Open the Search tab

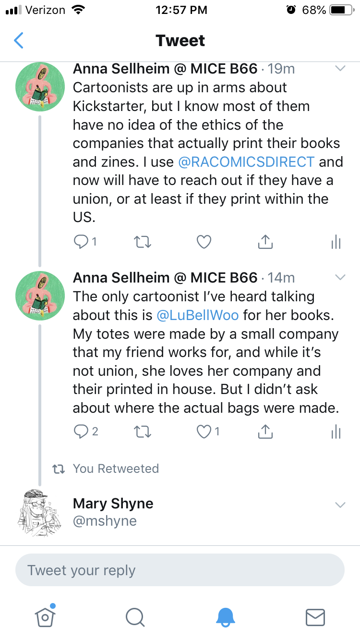(135, 617)
